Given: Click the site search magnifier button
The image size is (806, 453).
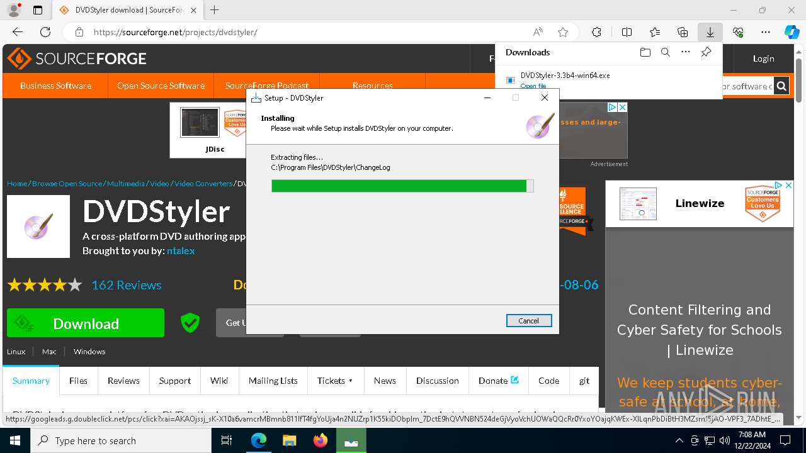Looking at the screenshot, I should pyautogui.click(x=781, y=86).
